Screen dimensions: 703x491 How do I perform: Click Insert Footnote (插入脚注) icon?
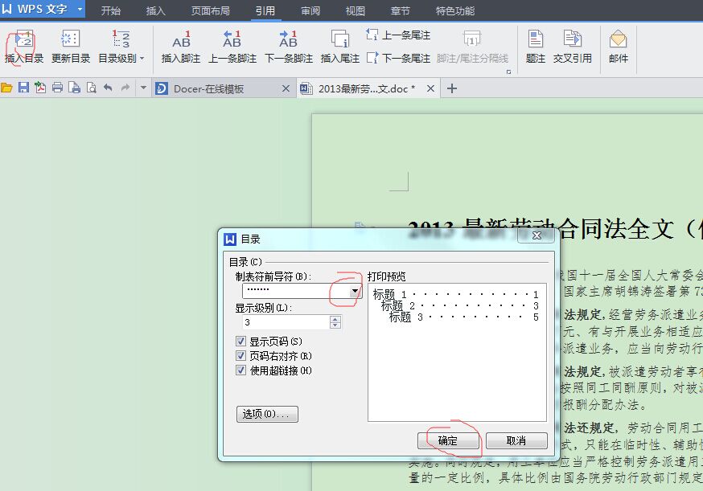(x=181, y=39)
